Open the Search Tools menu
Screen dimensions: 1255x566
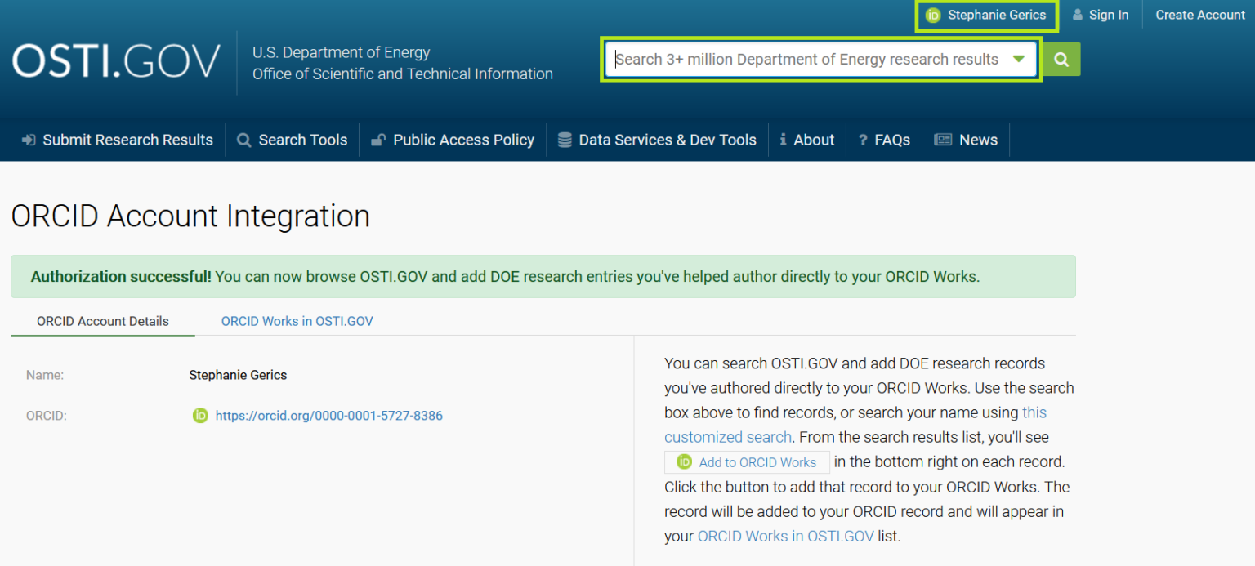(x=303, y=140)
